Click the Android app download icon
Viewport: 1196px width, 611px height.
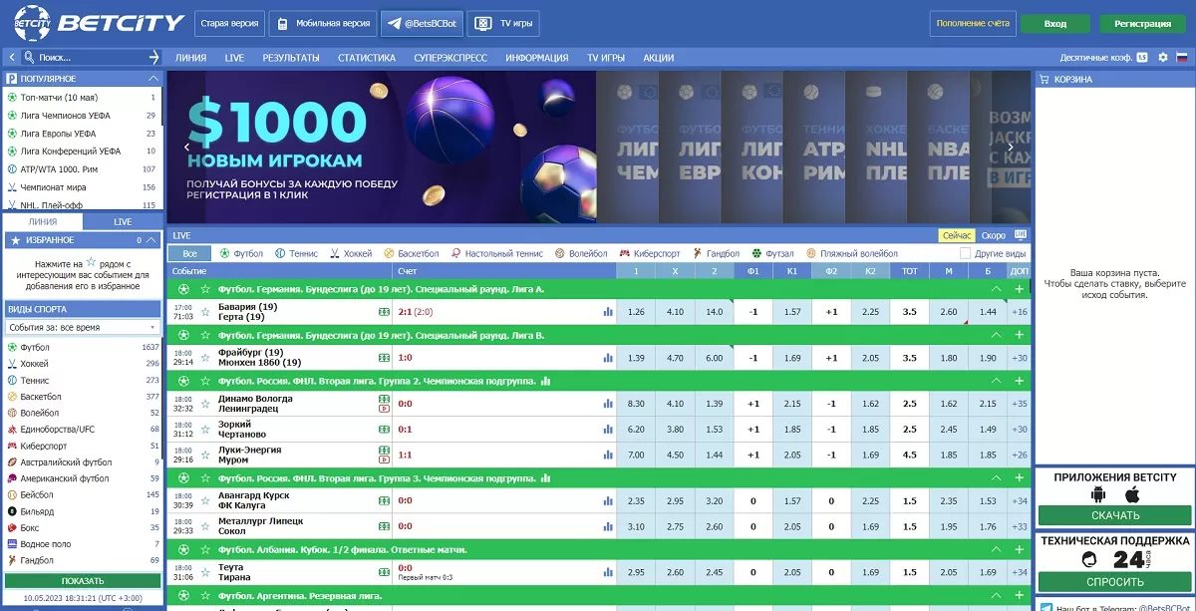click(x=1099, y=495)
